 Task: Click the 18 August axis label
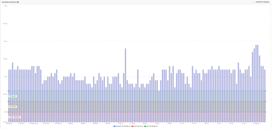pos(9,124)
